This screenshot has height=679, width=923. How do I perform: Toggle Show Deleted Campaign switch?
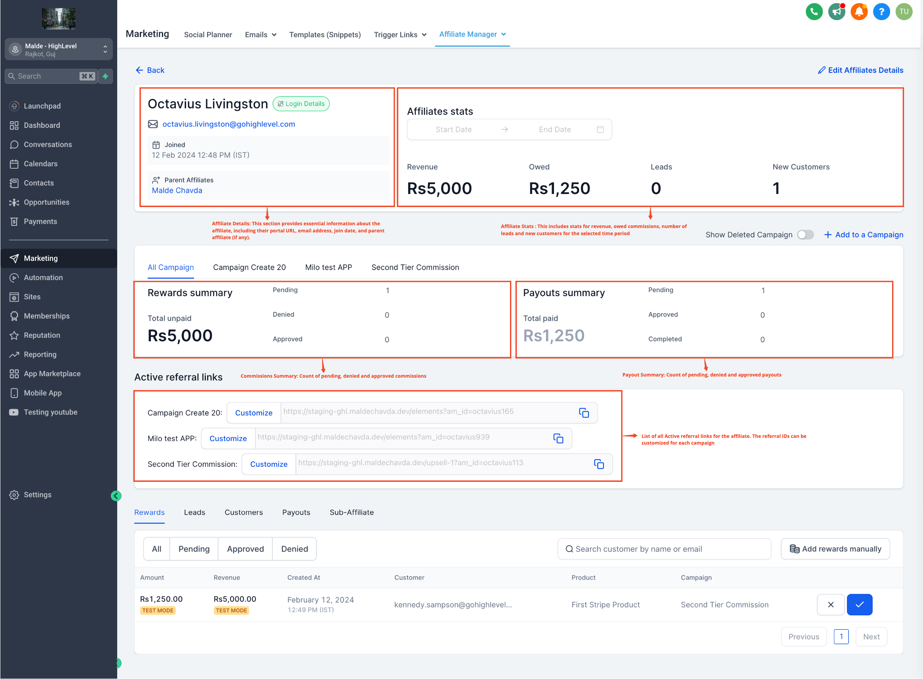(805, 235)
